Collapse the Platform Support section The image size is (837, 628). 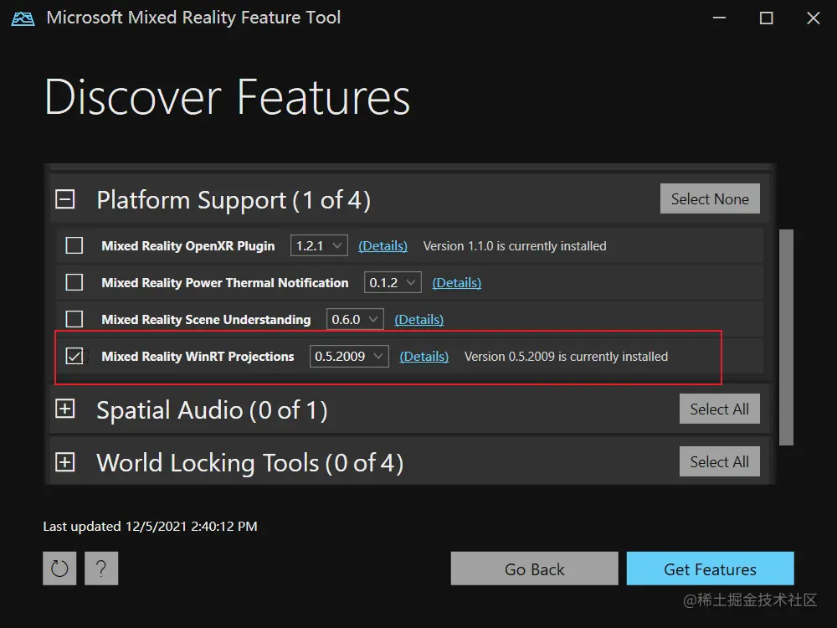65,199
